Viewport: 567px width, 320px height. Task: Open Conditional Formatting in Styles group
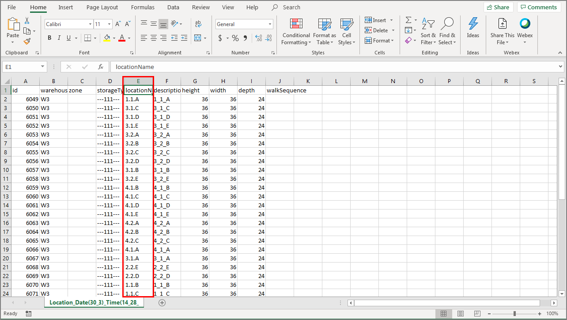click(296, 32)
